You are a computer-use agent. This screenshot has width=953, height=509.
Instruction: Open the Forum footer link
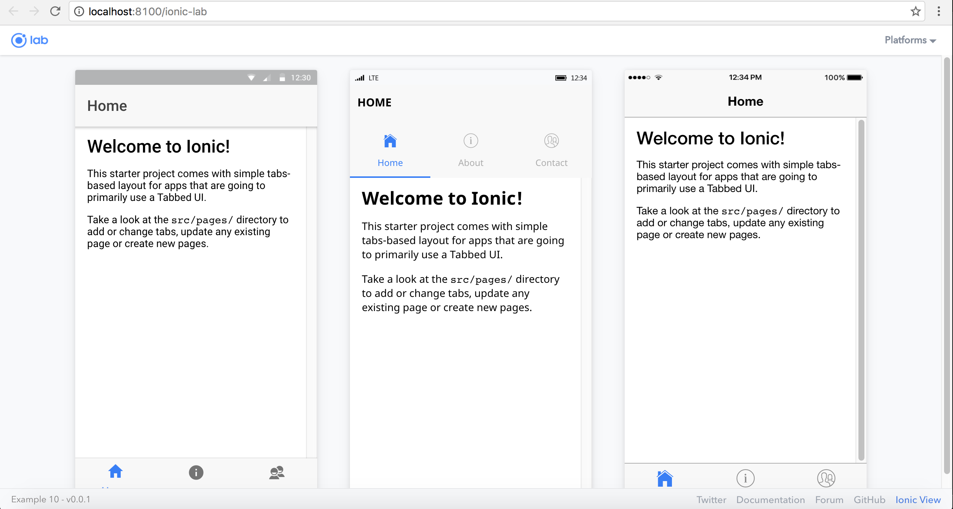[x=829, y=500]
